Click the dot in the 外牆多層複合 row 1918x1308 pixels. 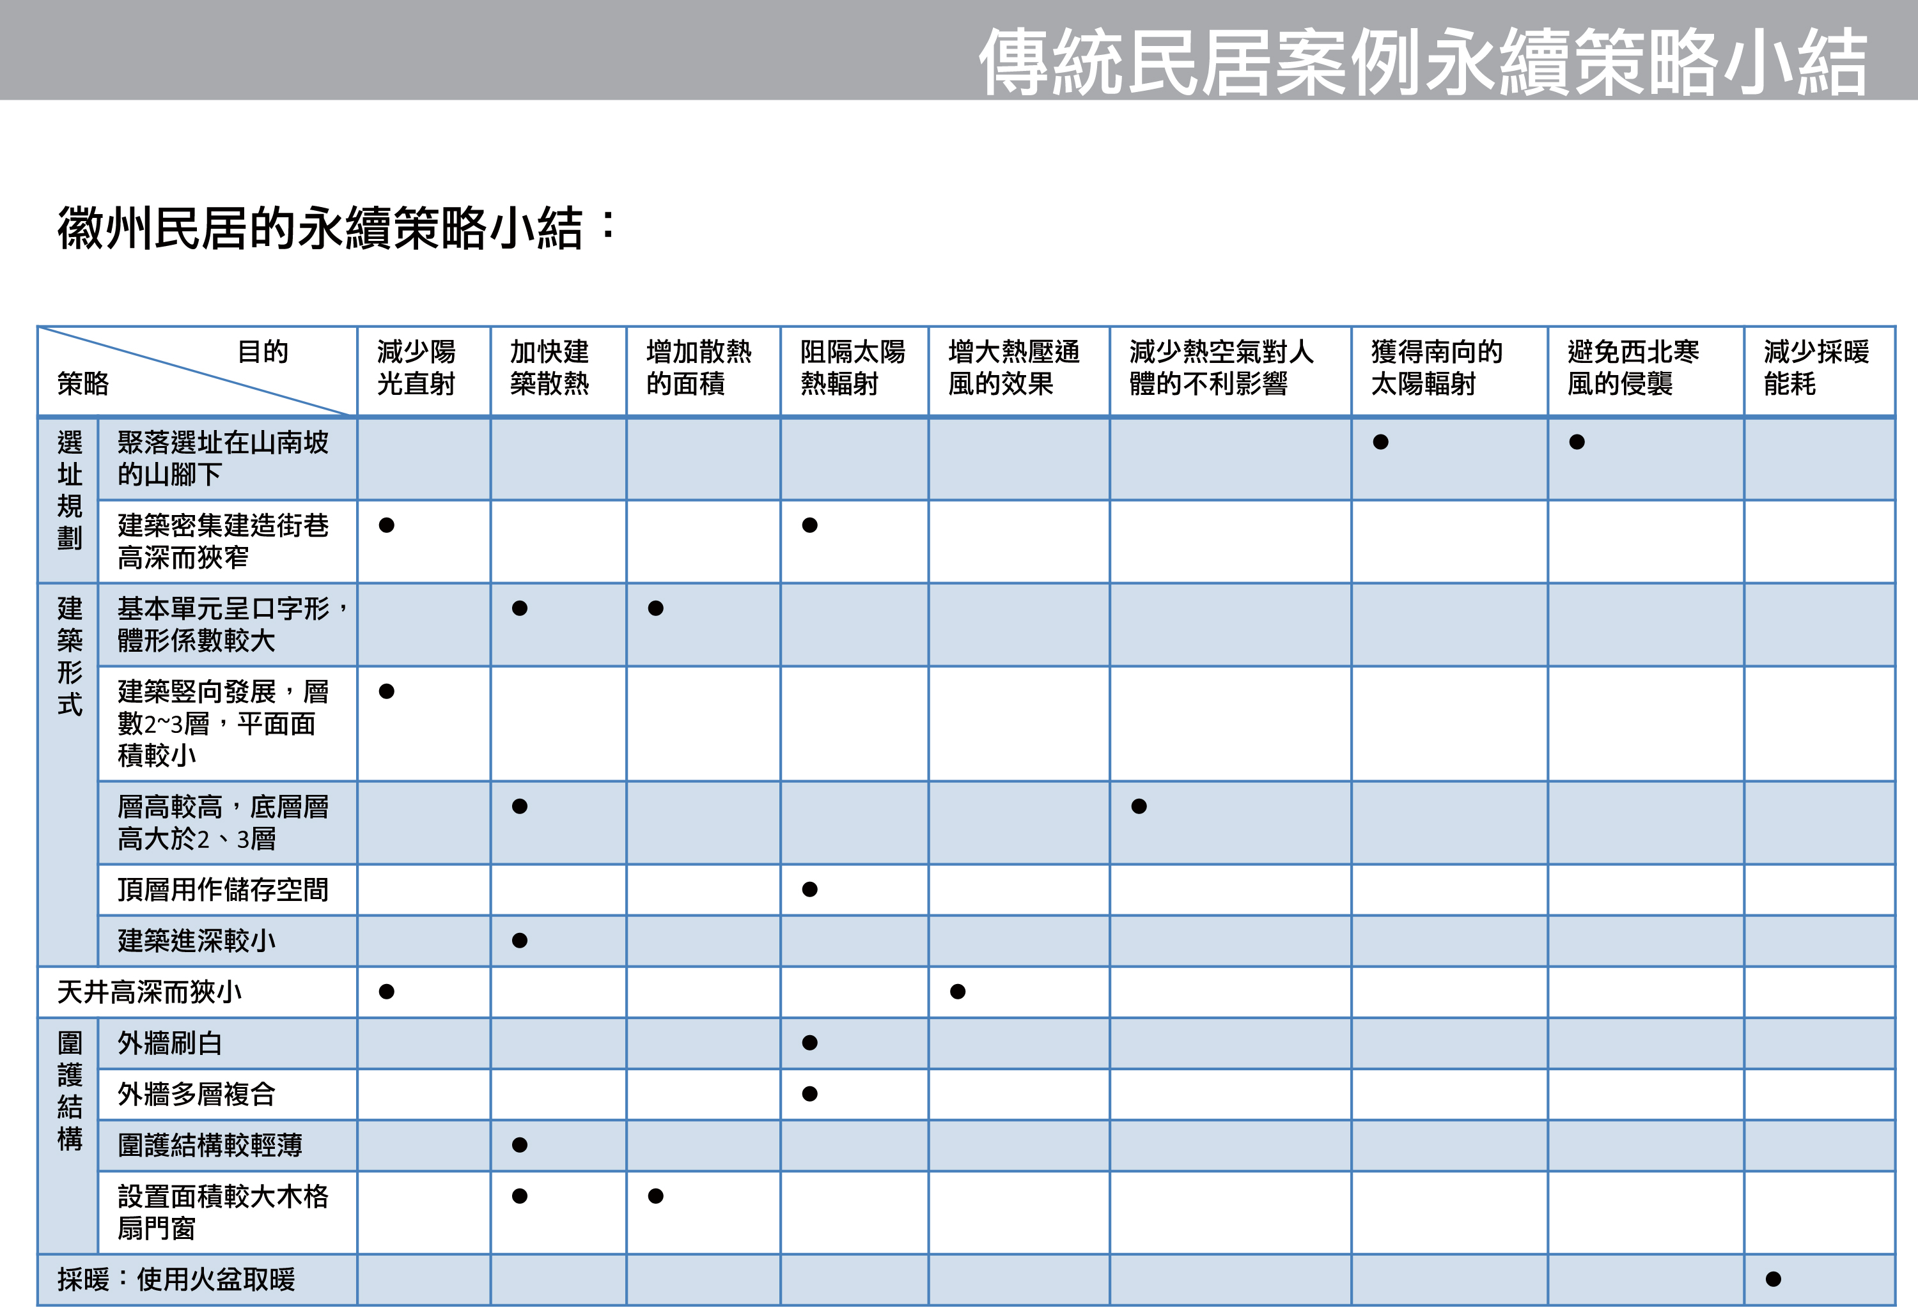[x=809, y=1093]
